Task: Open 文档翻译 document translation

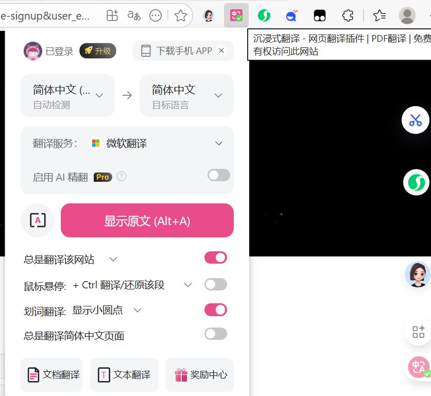Action: pyautogui.click(x=51, y=375)
